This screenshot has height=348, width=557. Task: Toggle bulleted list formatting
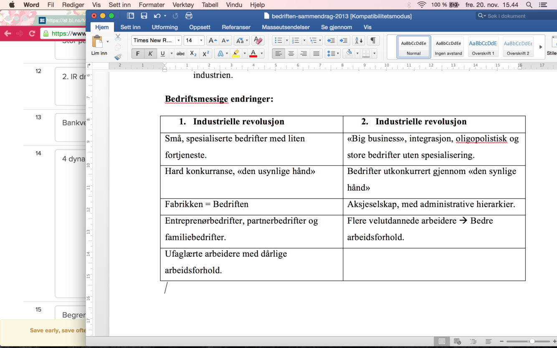[x=278, y=40]
